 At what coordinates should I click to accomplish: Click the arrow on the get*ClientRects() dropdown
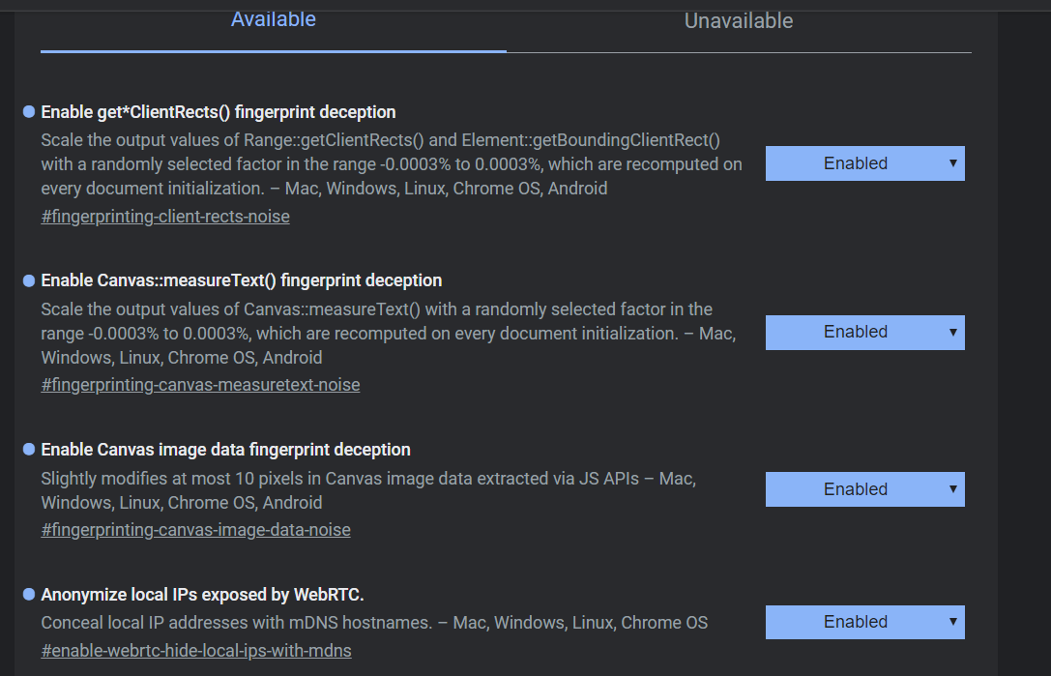[x=952, y=163]
